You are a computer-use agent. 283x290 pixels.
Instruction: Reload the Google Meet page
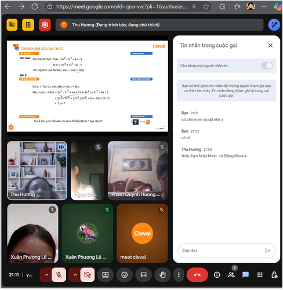pos(35,7)
